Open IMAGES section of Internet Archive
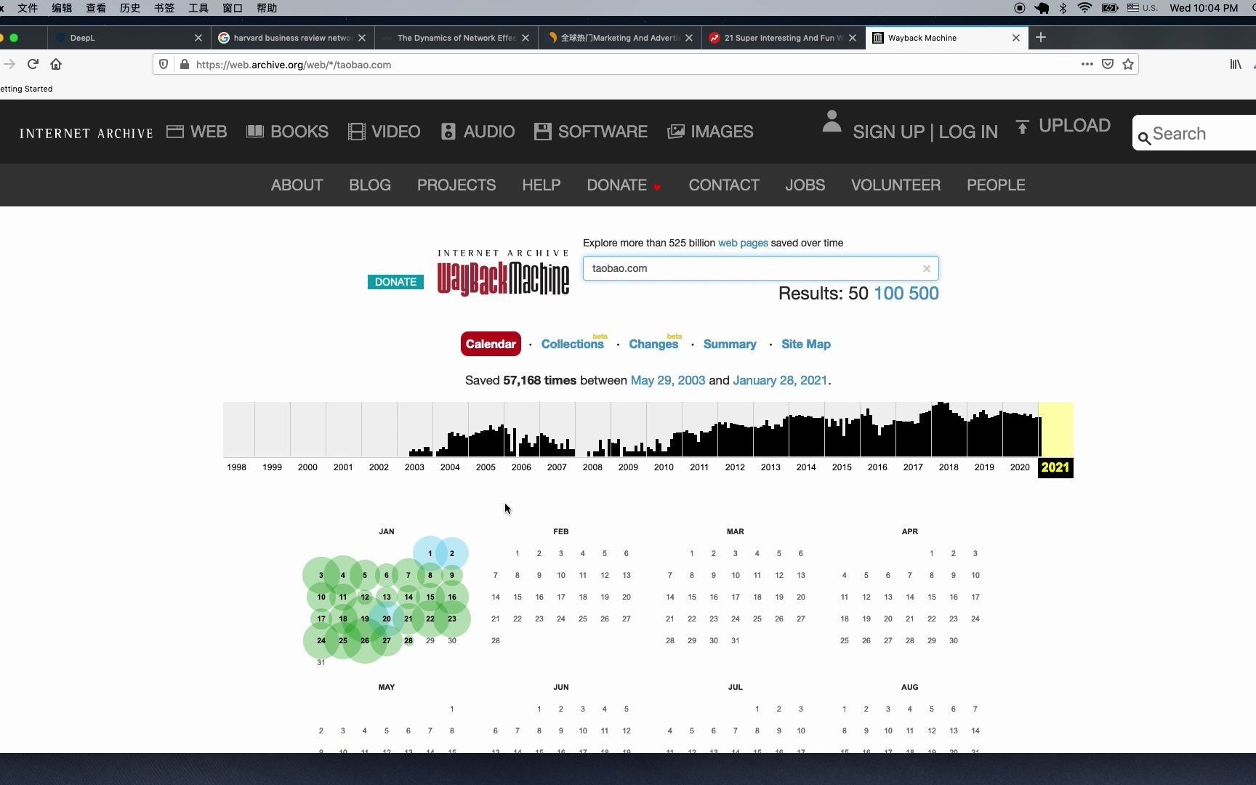Viewport: 1256px width, 785px height. coord(710,132)
